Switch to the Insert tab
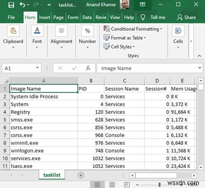 [x=45, y=17]
